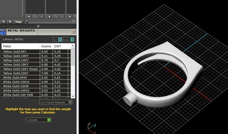
Task: Click the 7.99 grams value
Action: tap(44, 73)
